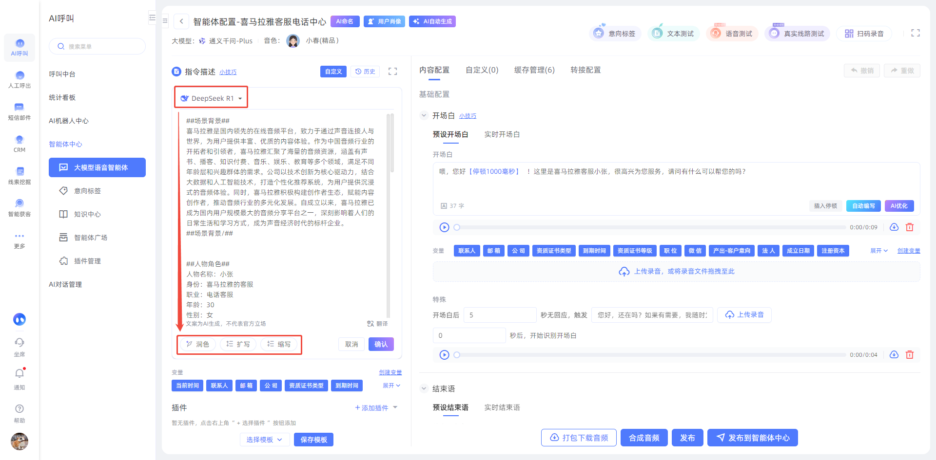Click the AI命名 button

tap(345, 21)
